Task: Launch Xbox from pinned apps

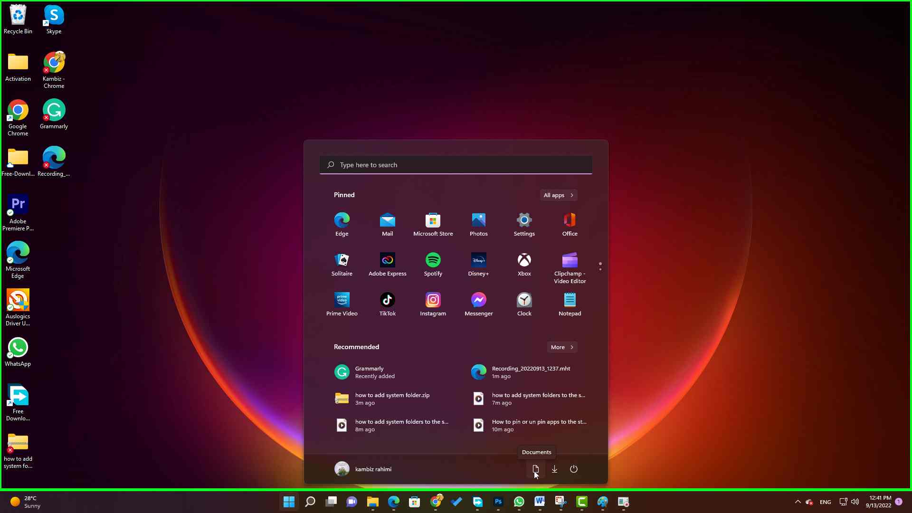Action: point(524,265)
